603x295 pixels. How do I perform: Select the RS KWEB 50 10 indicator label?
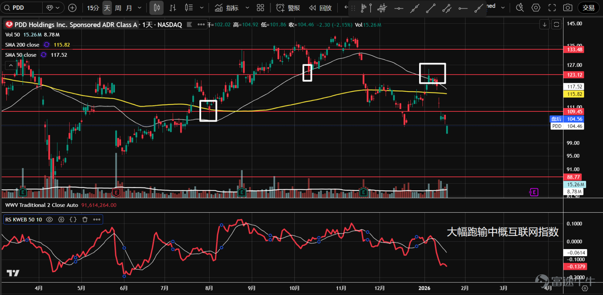click(x=24, y=219)
